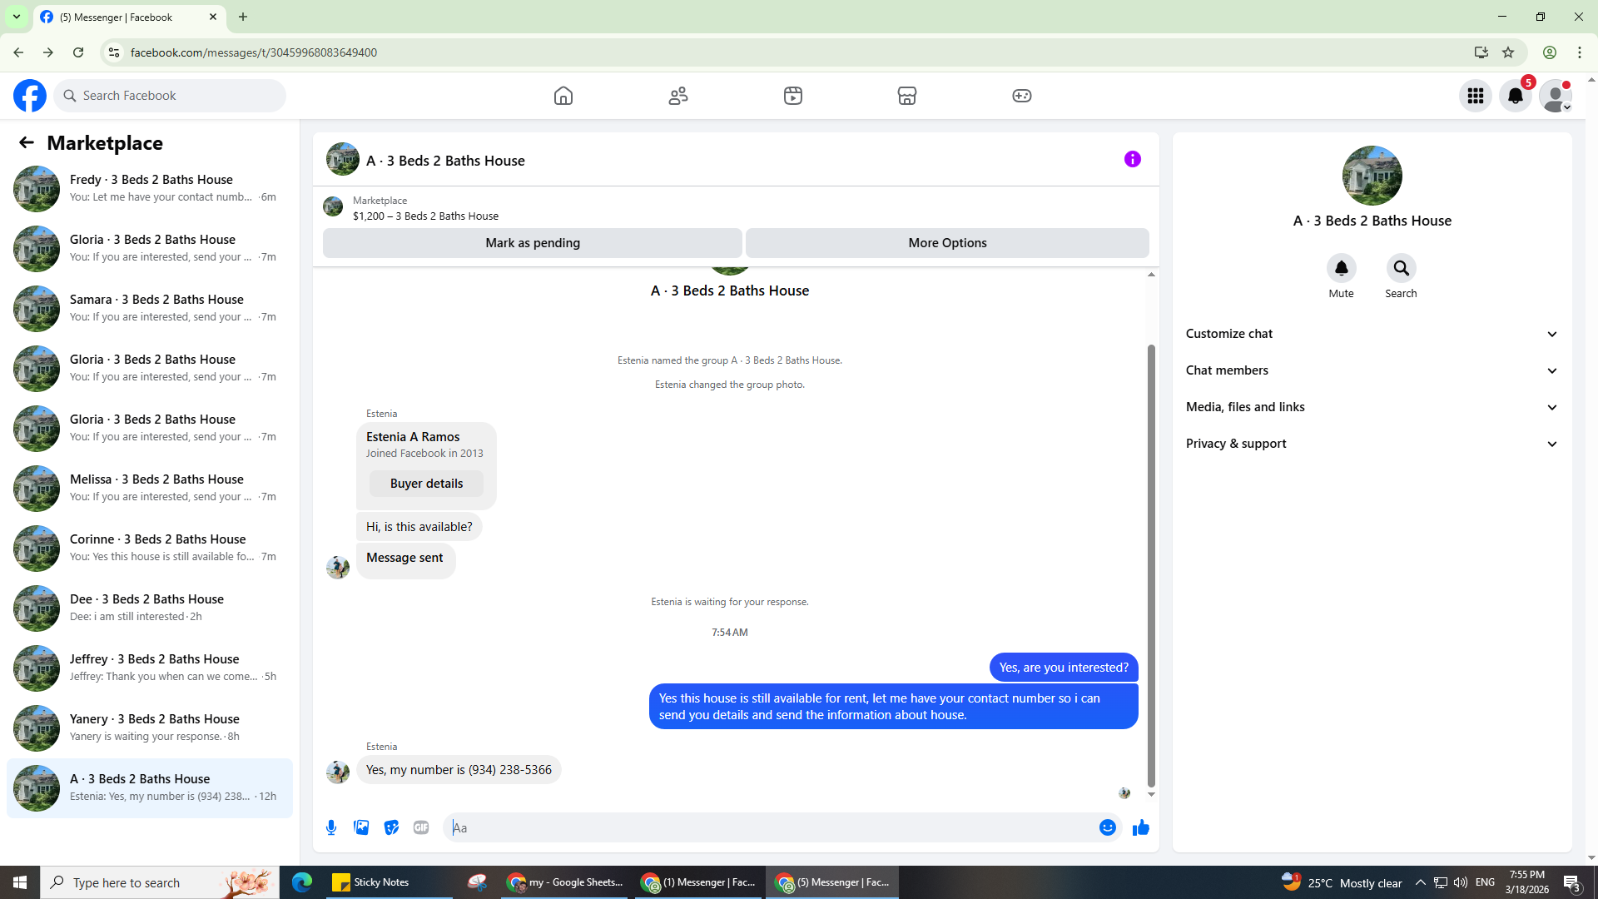Mute this conversation
This screenshot has width=1598, height=899.
pyautogui.click(x=1341, y=268)
